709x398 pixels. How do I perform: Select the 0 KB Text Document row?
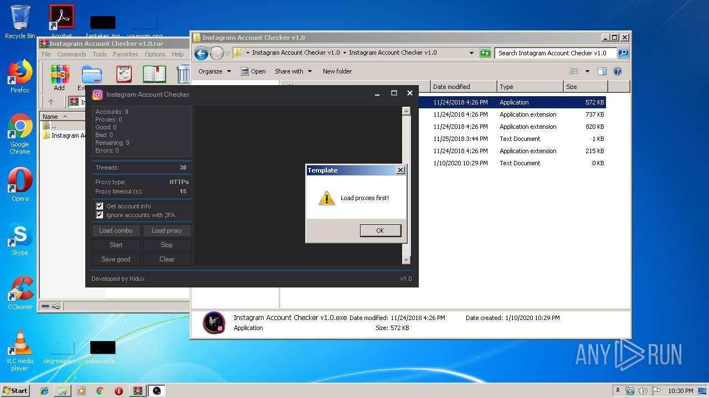(512, 163)
